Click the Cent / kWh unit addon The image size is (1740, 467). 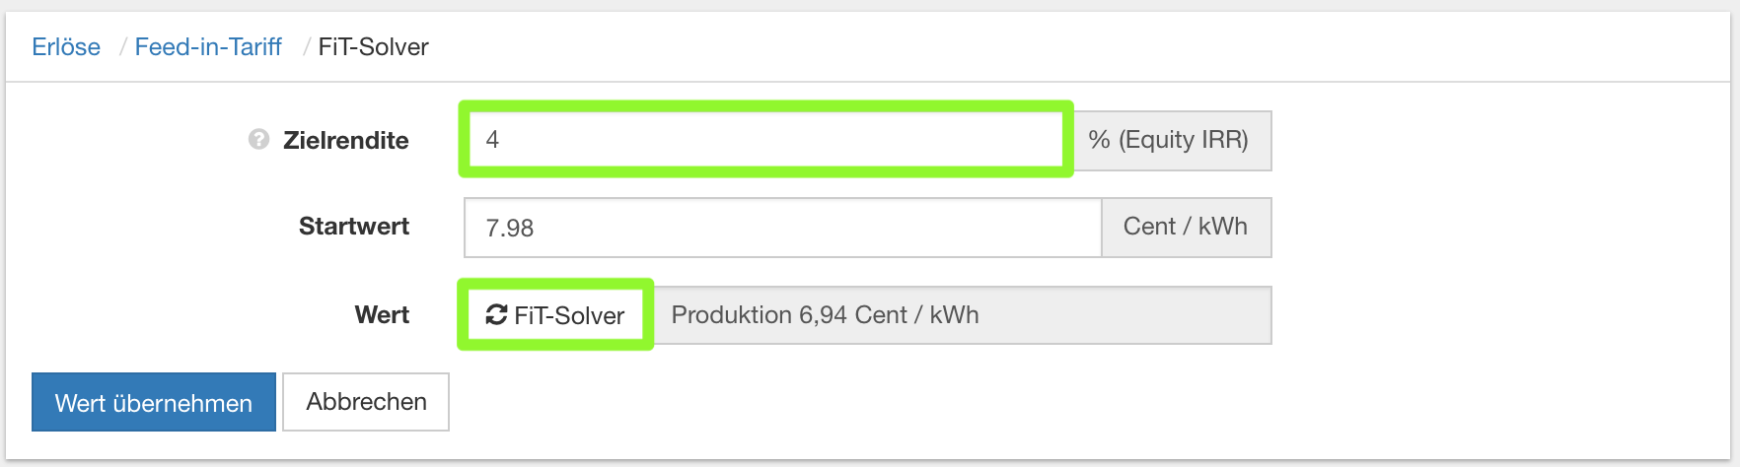pos(1186,228)
